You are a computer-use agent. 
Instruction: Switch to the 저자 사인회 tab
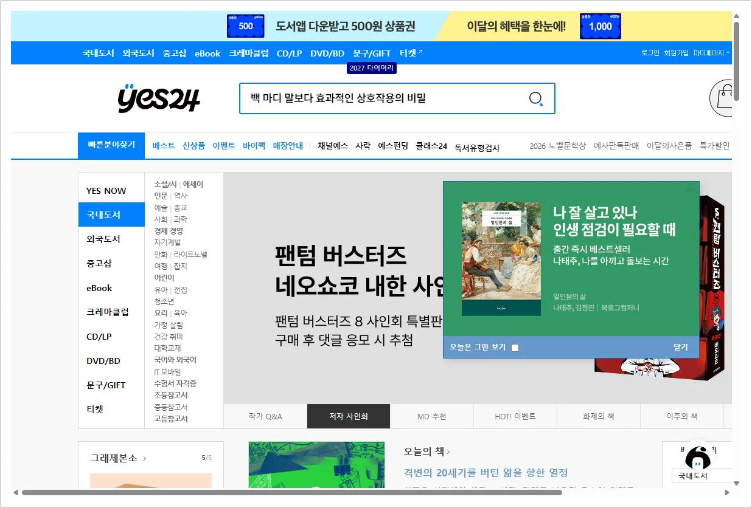pyautogui.click(x=349, y=416)
